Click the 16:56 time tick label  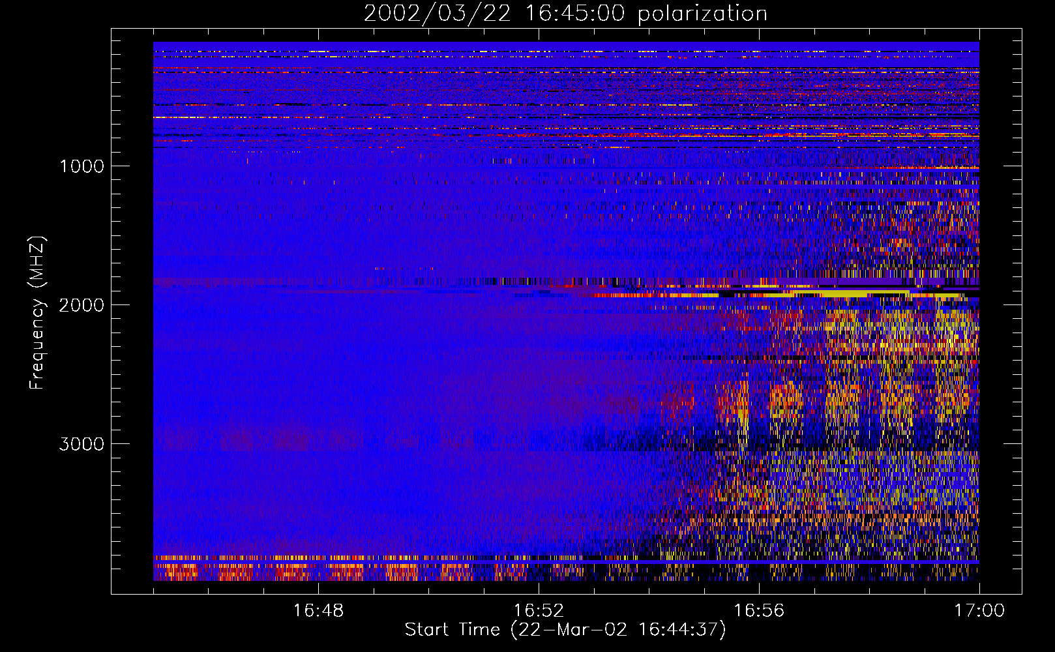point(759,611)
